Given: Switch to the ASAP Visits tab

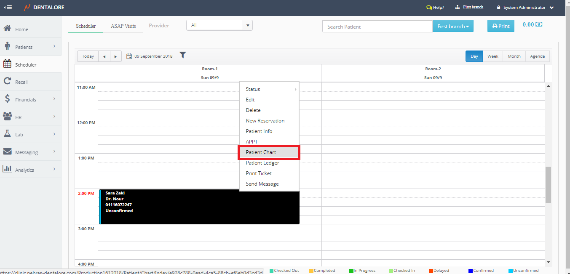Looking at the screenshot, I should click(123, 26).
